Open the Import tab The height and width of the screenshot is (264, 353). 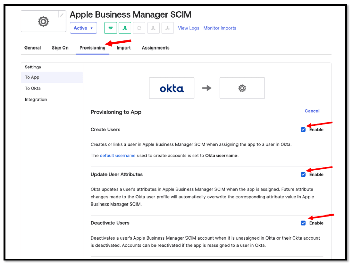click(123, 48)
